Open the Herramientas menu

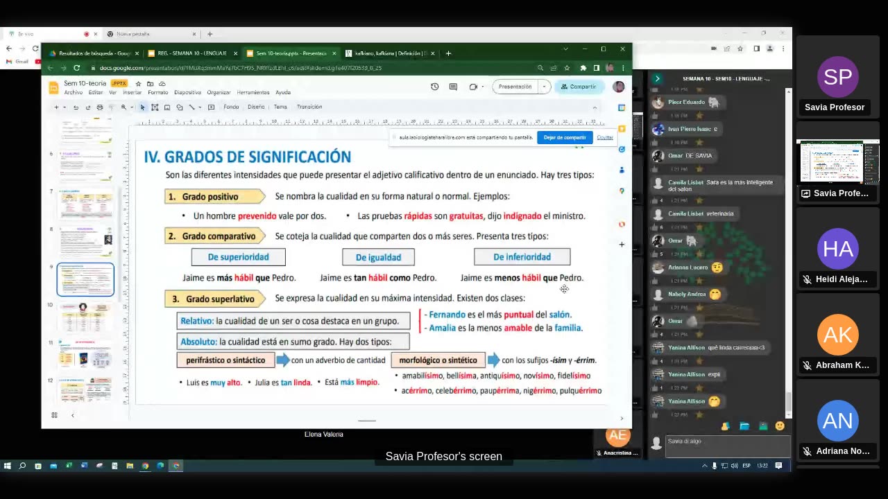click(253, 92)
